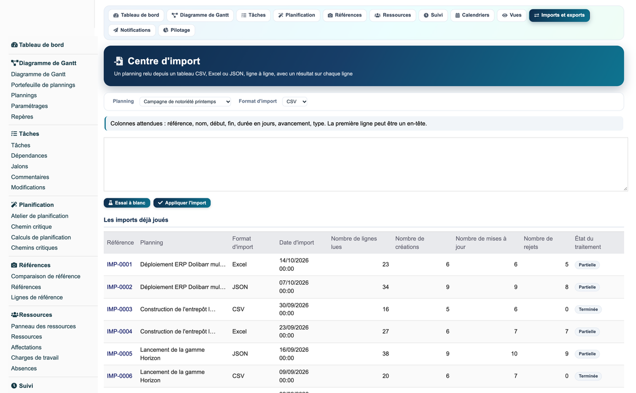Open Calculs de planification in the sidebar

(41, 237)
